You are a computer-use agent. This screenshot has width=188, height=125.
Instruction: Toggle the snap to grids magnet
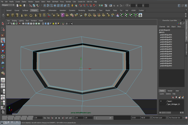click(81, 6)
